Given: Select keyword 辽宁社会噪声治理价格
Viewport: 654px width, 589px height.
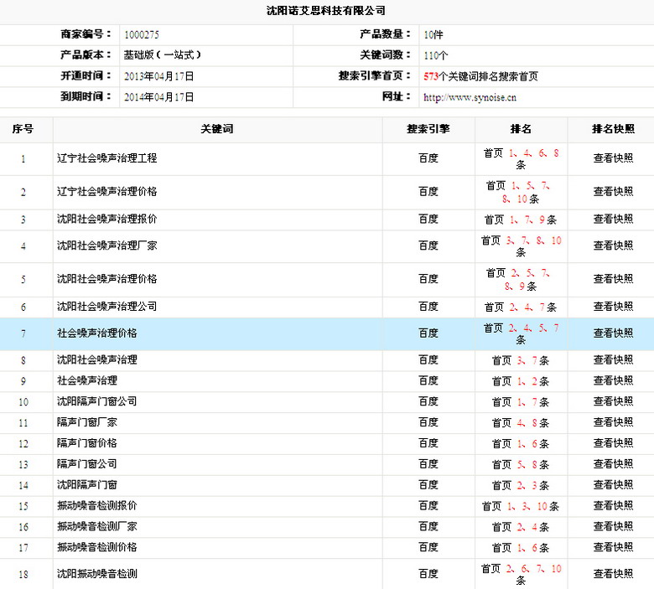Looking at the screenshot, I should (x=107, y=192).
